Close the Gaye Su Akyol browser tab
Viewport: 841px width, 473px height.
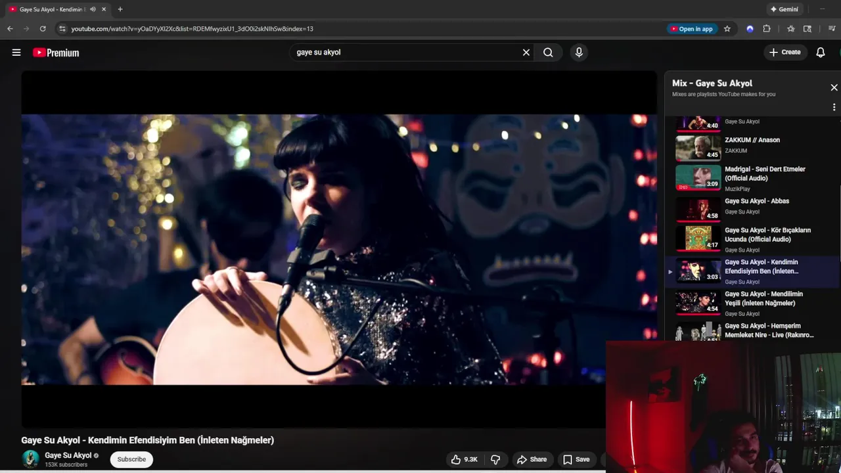coord(104,9)
